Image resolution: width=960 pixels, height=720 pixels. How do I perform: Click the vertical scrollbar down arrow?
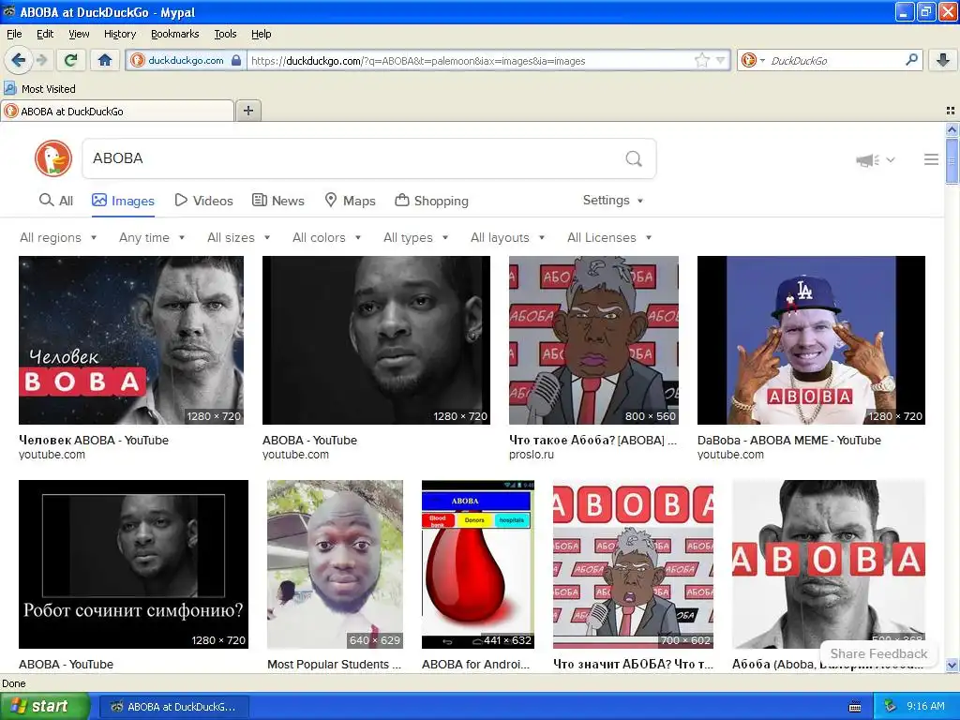(x=952, y=665)
